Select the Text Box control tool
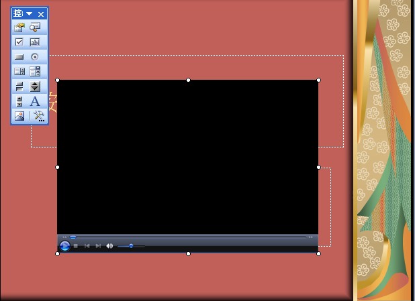 click(35, 42)
